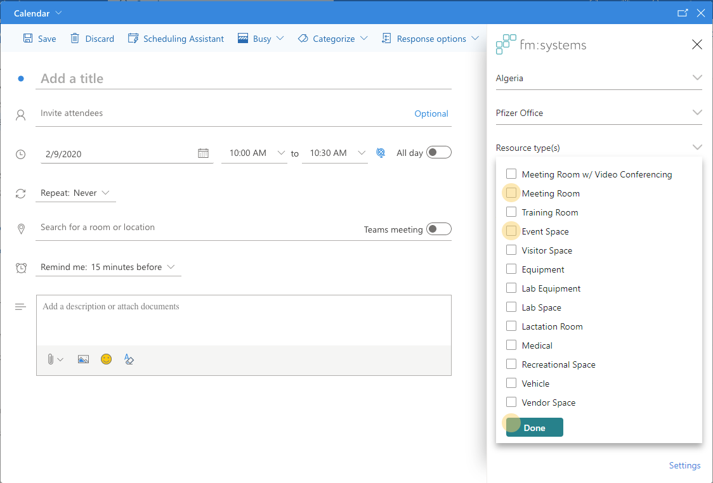Check the Visitor Space checkbox
The width and height of the screenshot is (713, 483).
pos(511,250)
